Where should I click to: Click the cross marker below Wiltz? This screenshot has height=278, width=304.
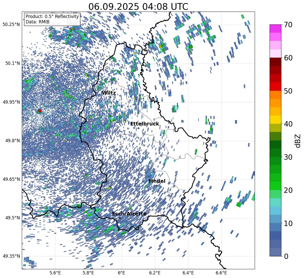pos(110,97)
